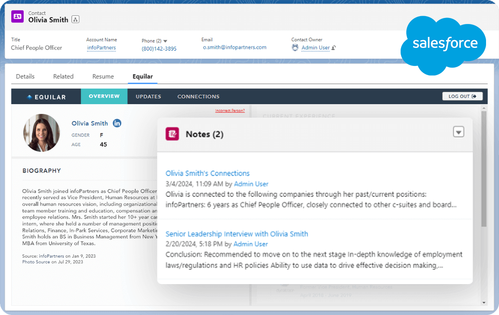The width and height of the screenshot is (499, 315).
Task: Open the note Olivia Smith's Connections
Action: pyautogui.click(x=207, y=173)
